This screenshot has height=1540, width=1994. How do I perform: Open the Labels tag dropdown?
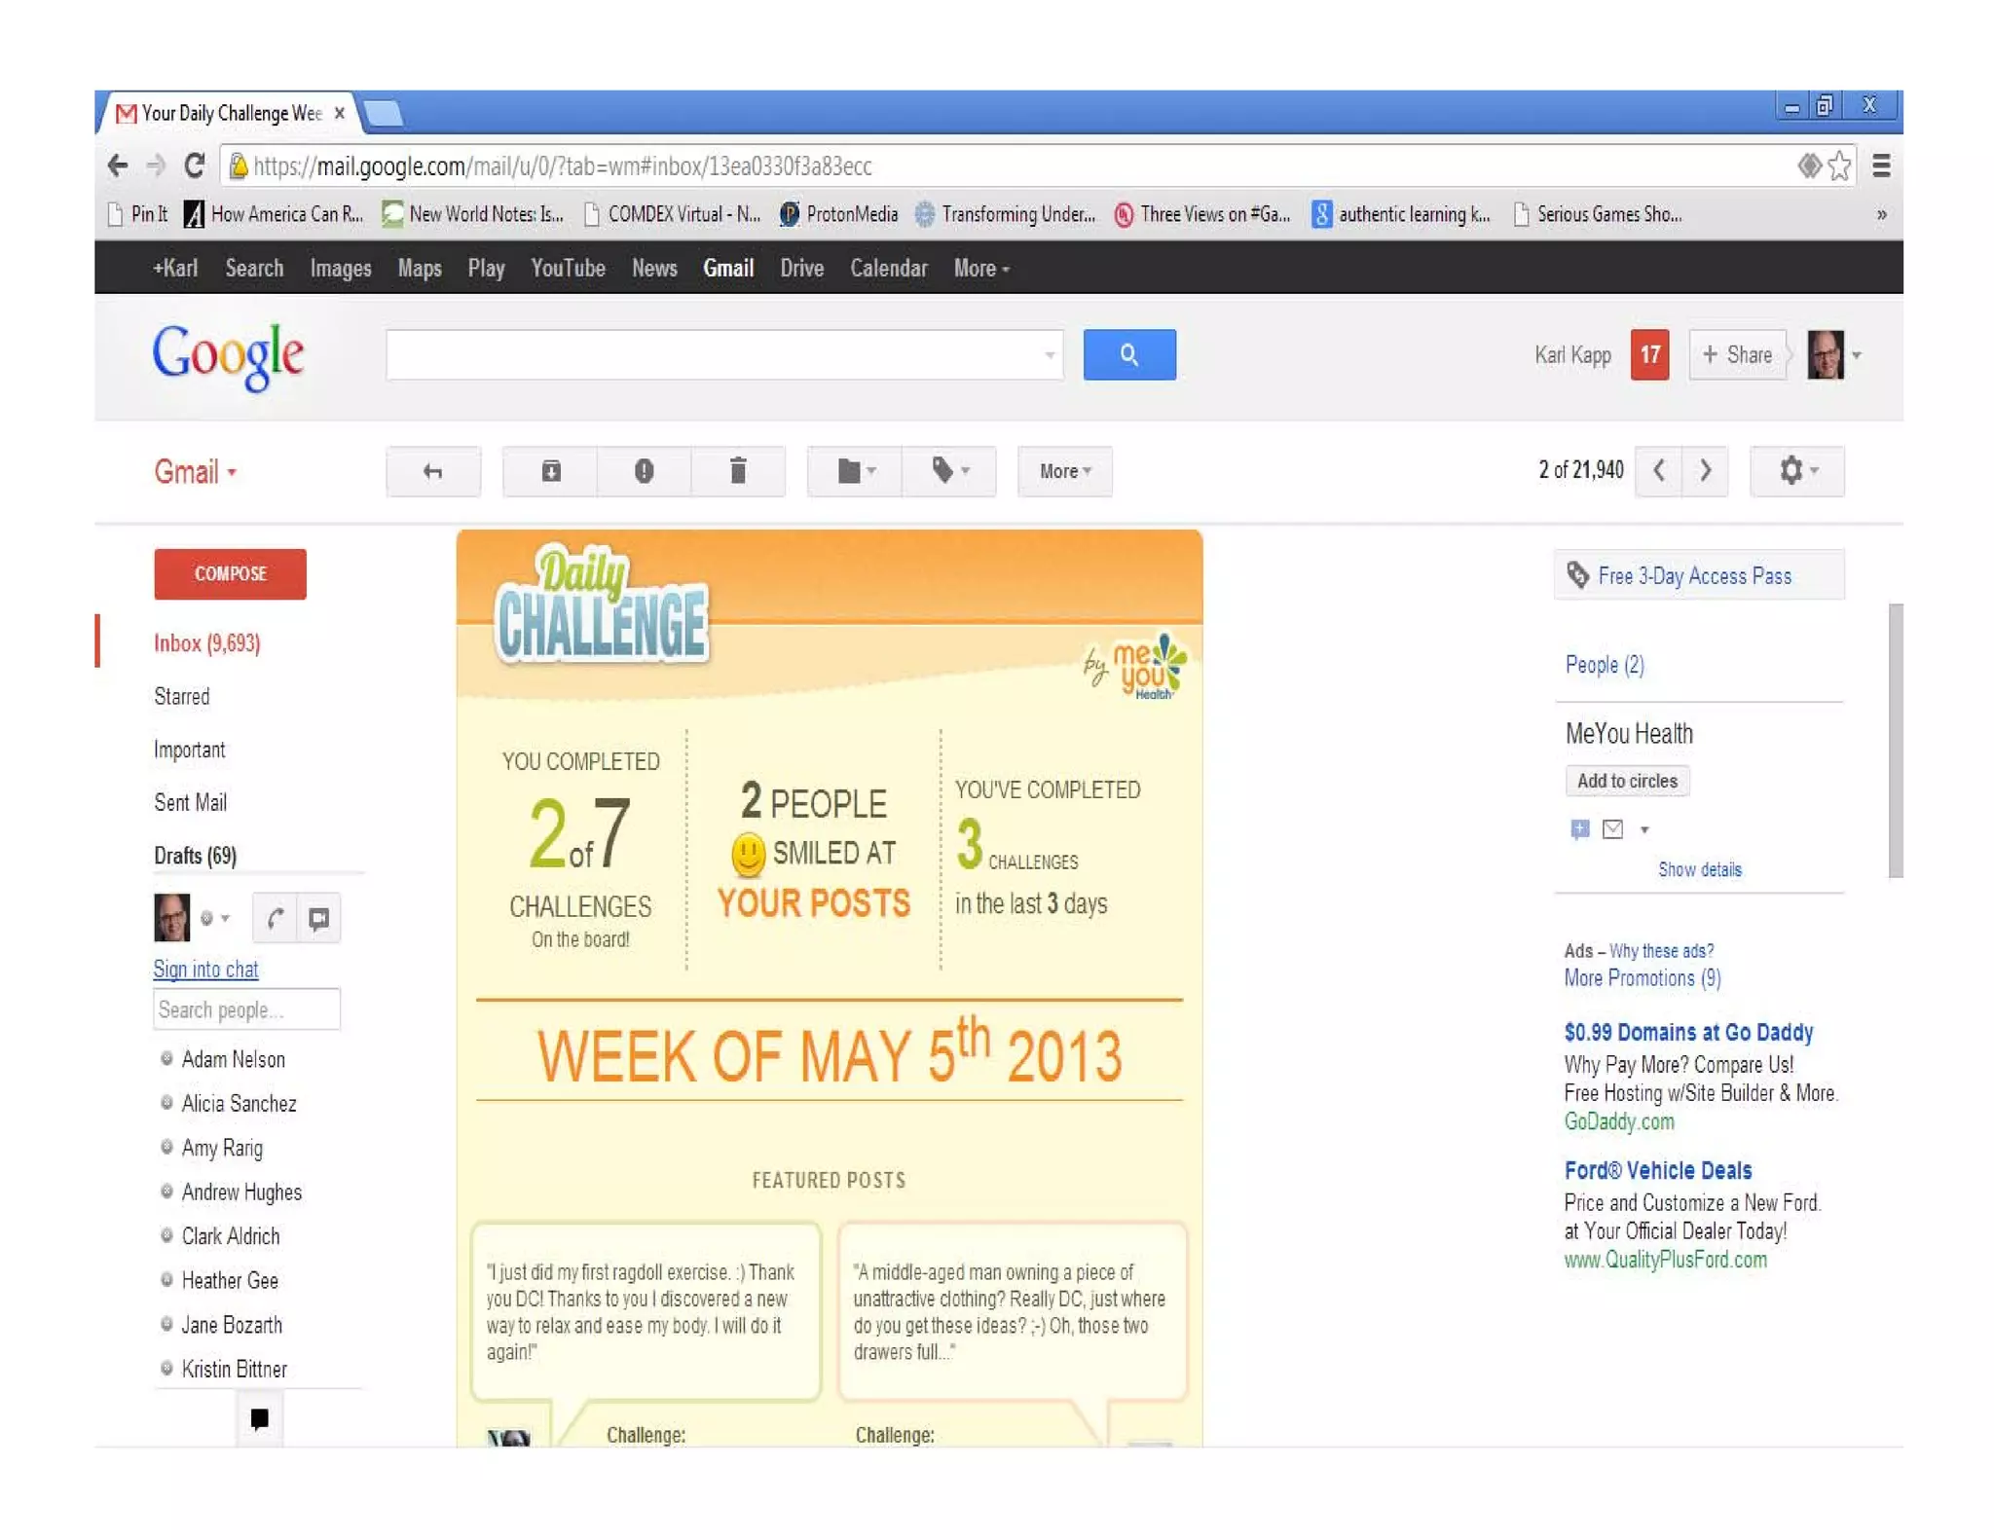click(x=948, y=471)
